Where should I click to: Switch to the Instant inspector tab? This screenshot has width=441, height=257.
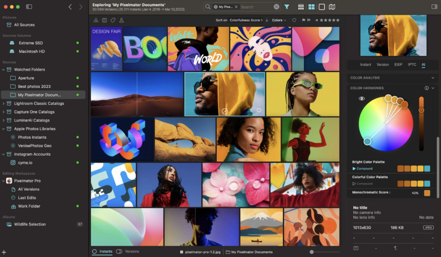point(365,65)
